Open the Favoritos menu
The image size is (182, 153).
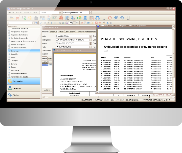[34, 12]
